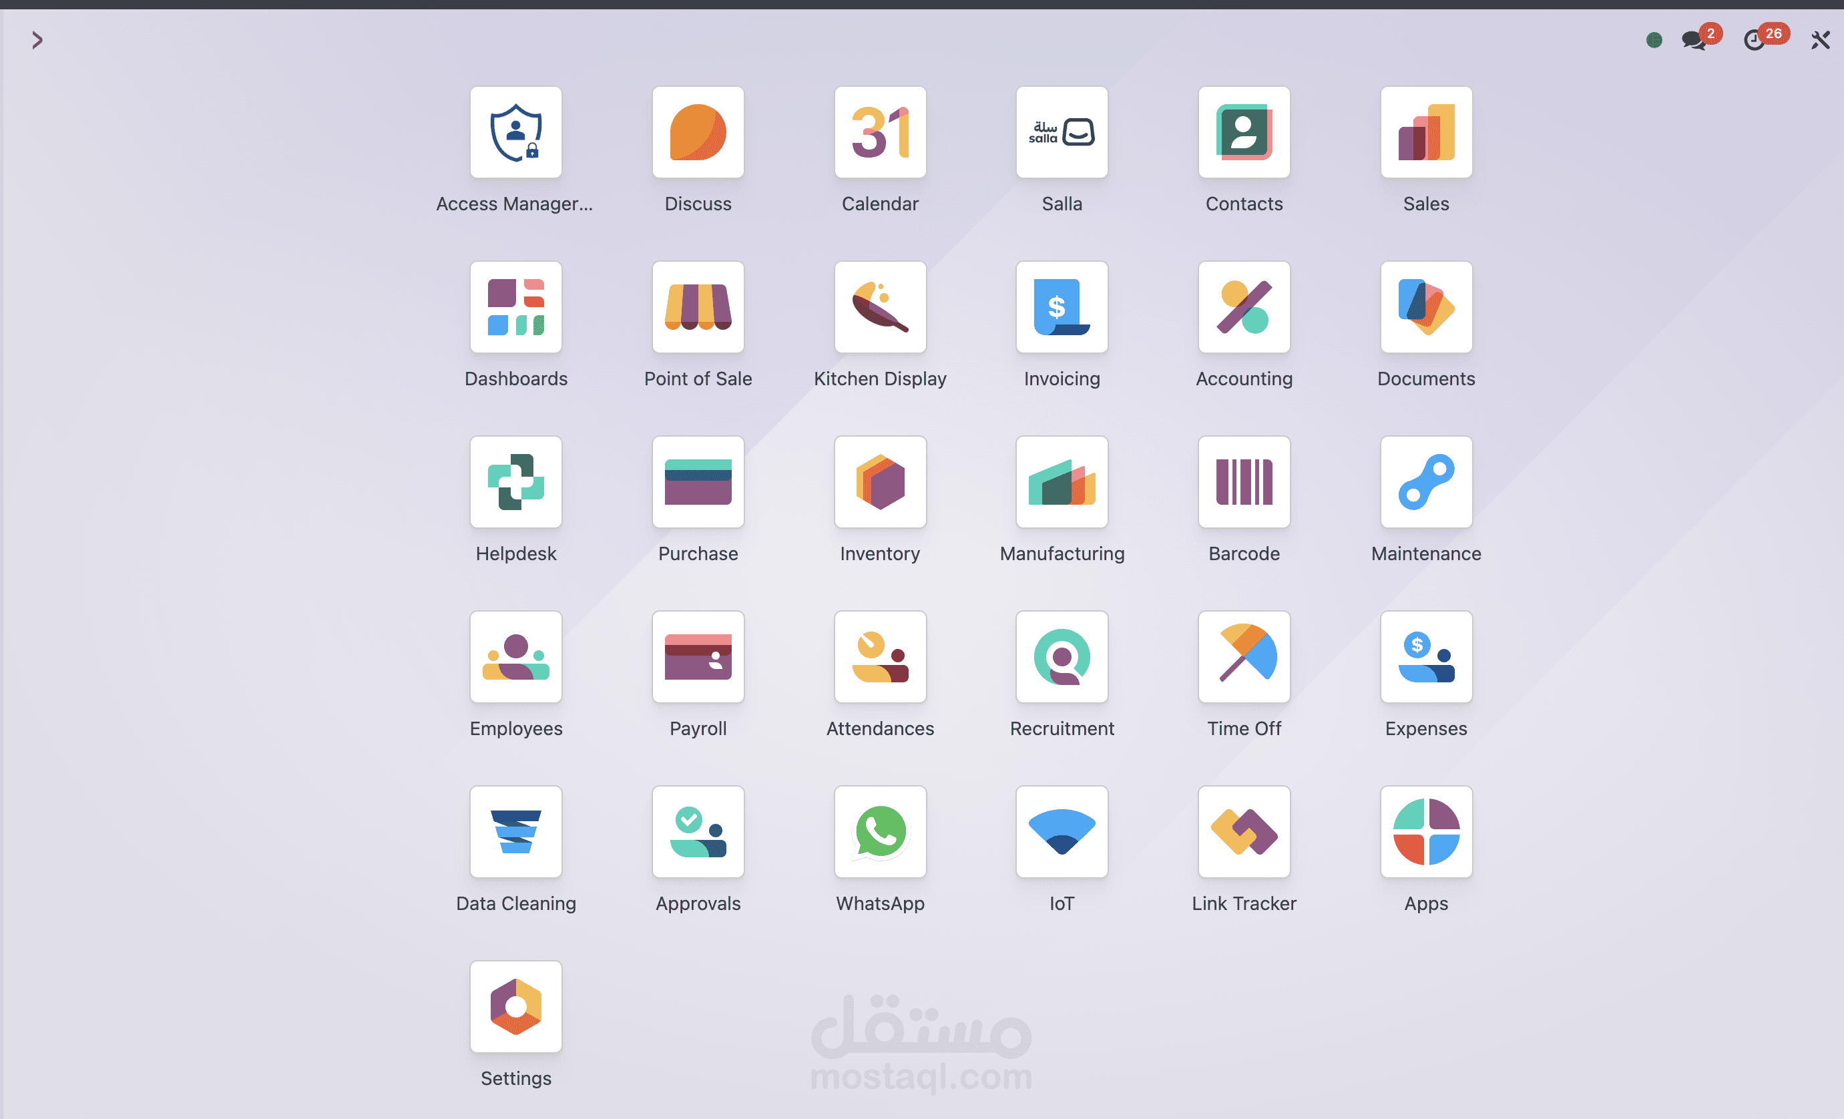This screenshot has height=1119, width=1844.
Task: Launch the Kitchen Display app
Action: click(x=880, y=307)
